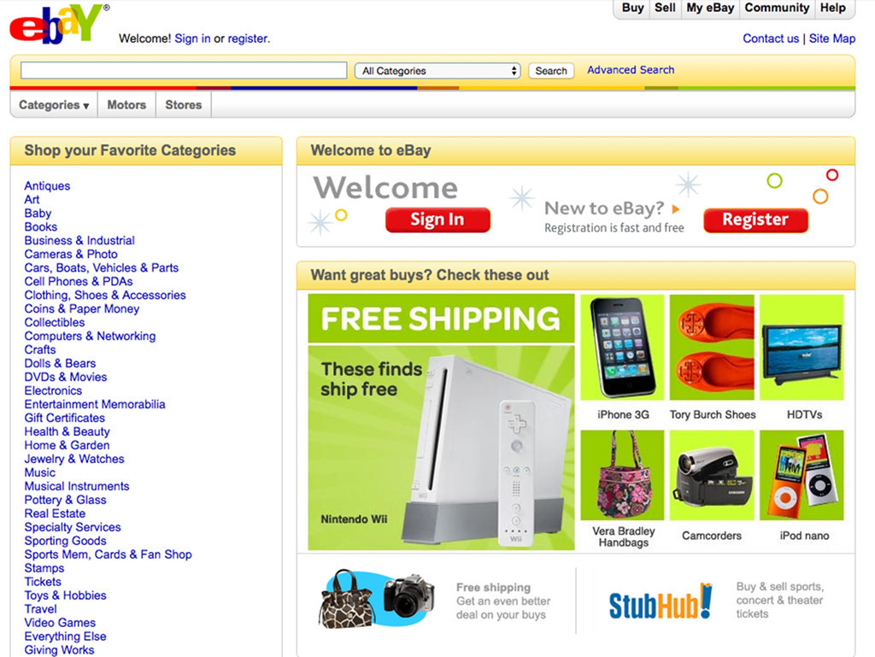
Task: Click the red Sign In button
Action: [437, 220]
